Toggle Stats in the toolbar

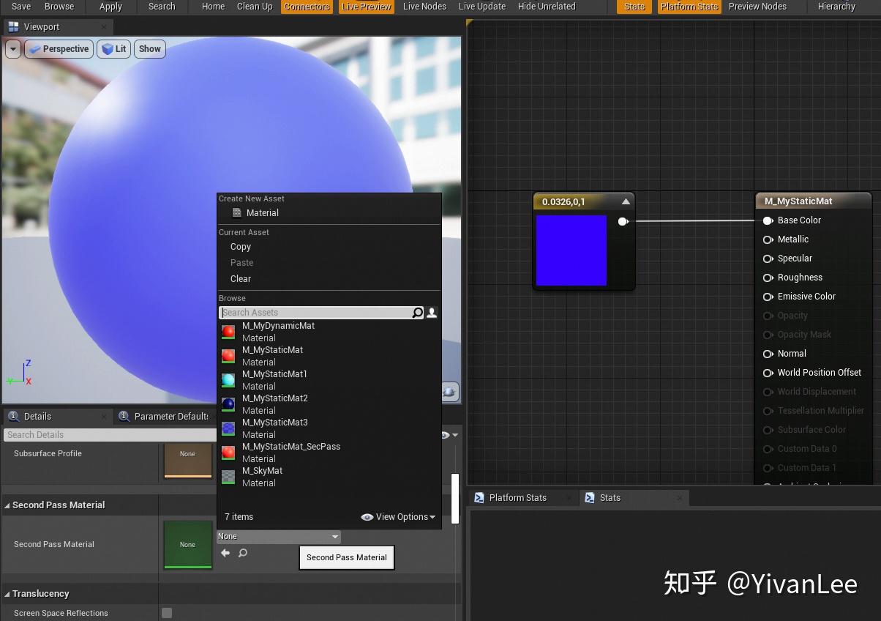[x=633, y=7]
